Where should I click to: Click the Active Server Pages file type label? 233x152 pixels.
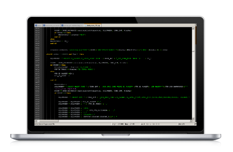(44, 124)
